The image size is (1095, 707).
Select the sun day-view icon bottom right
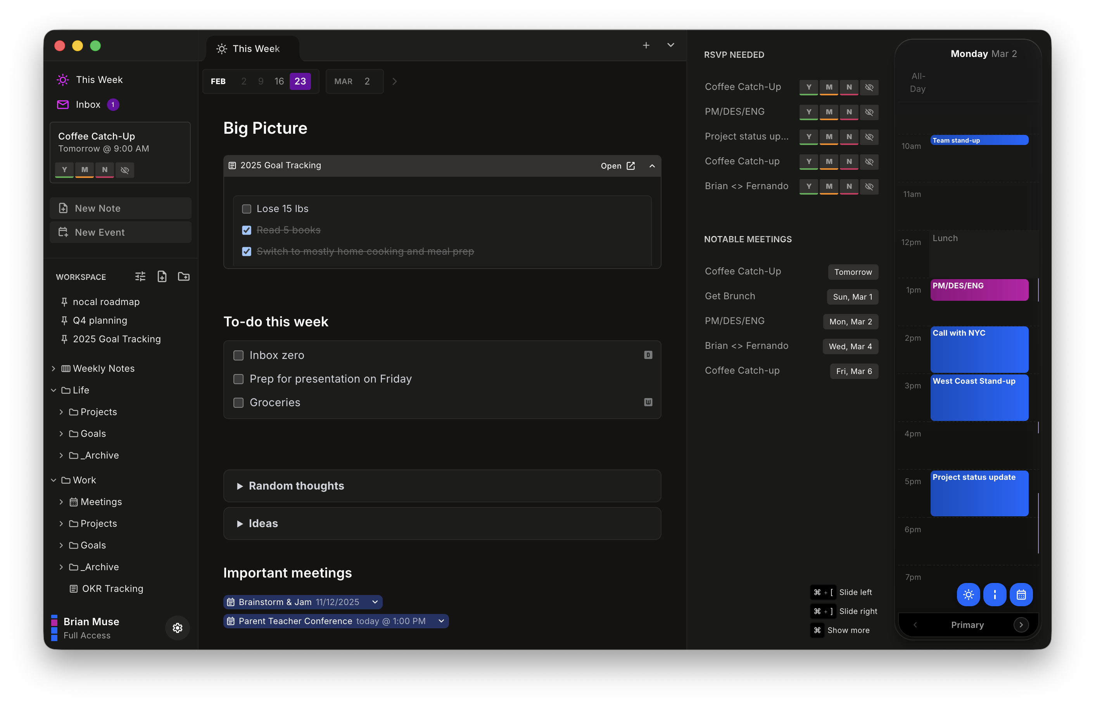coord(969,595)
